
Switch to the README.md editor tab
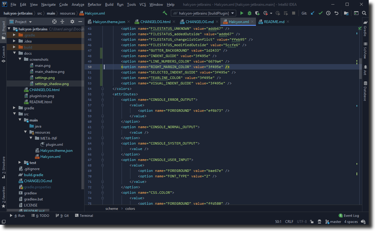tap(274, 22)
